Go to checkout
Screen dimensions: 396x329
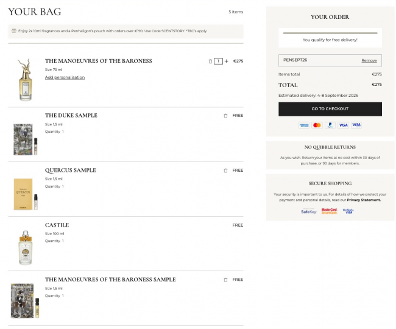click(330, 109)
